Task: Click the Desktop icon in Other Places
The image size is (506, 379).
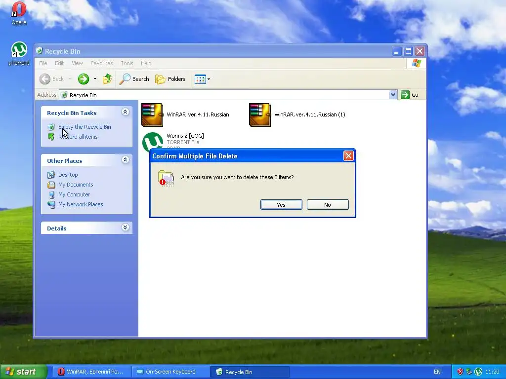Action: coord(51,175)
